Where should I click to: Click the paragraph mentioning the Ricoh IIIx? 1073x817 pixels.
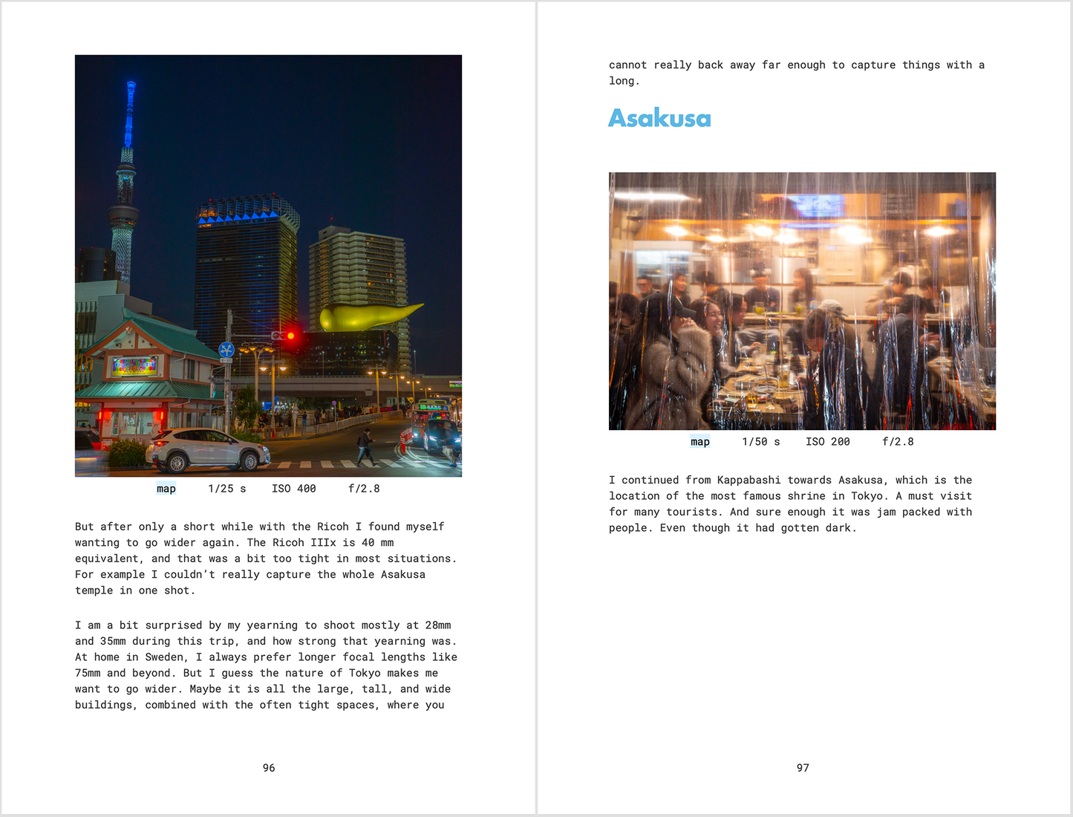pyautogui.click(x=266, y=558)
